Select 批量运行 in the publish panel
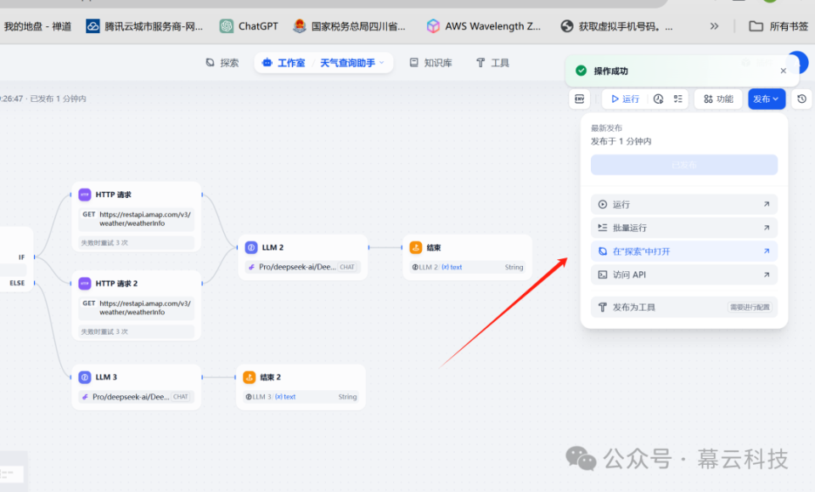 [683, 227]
